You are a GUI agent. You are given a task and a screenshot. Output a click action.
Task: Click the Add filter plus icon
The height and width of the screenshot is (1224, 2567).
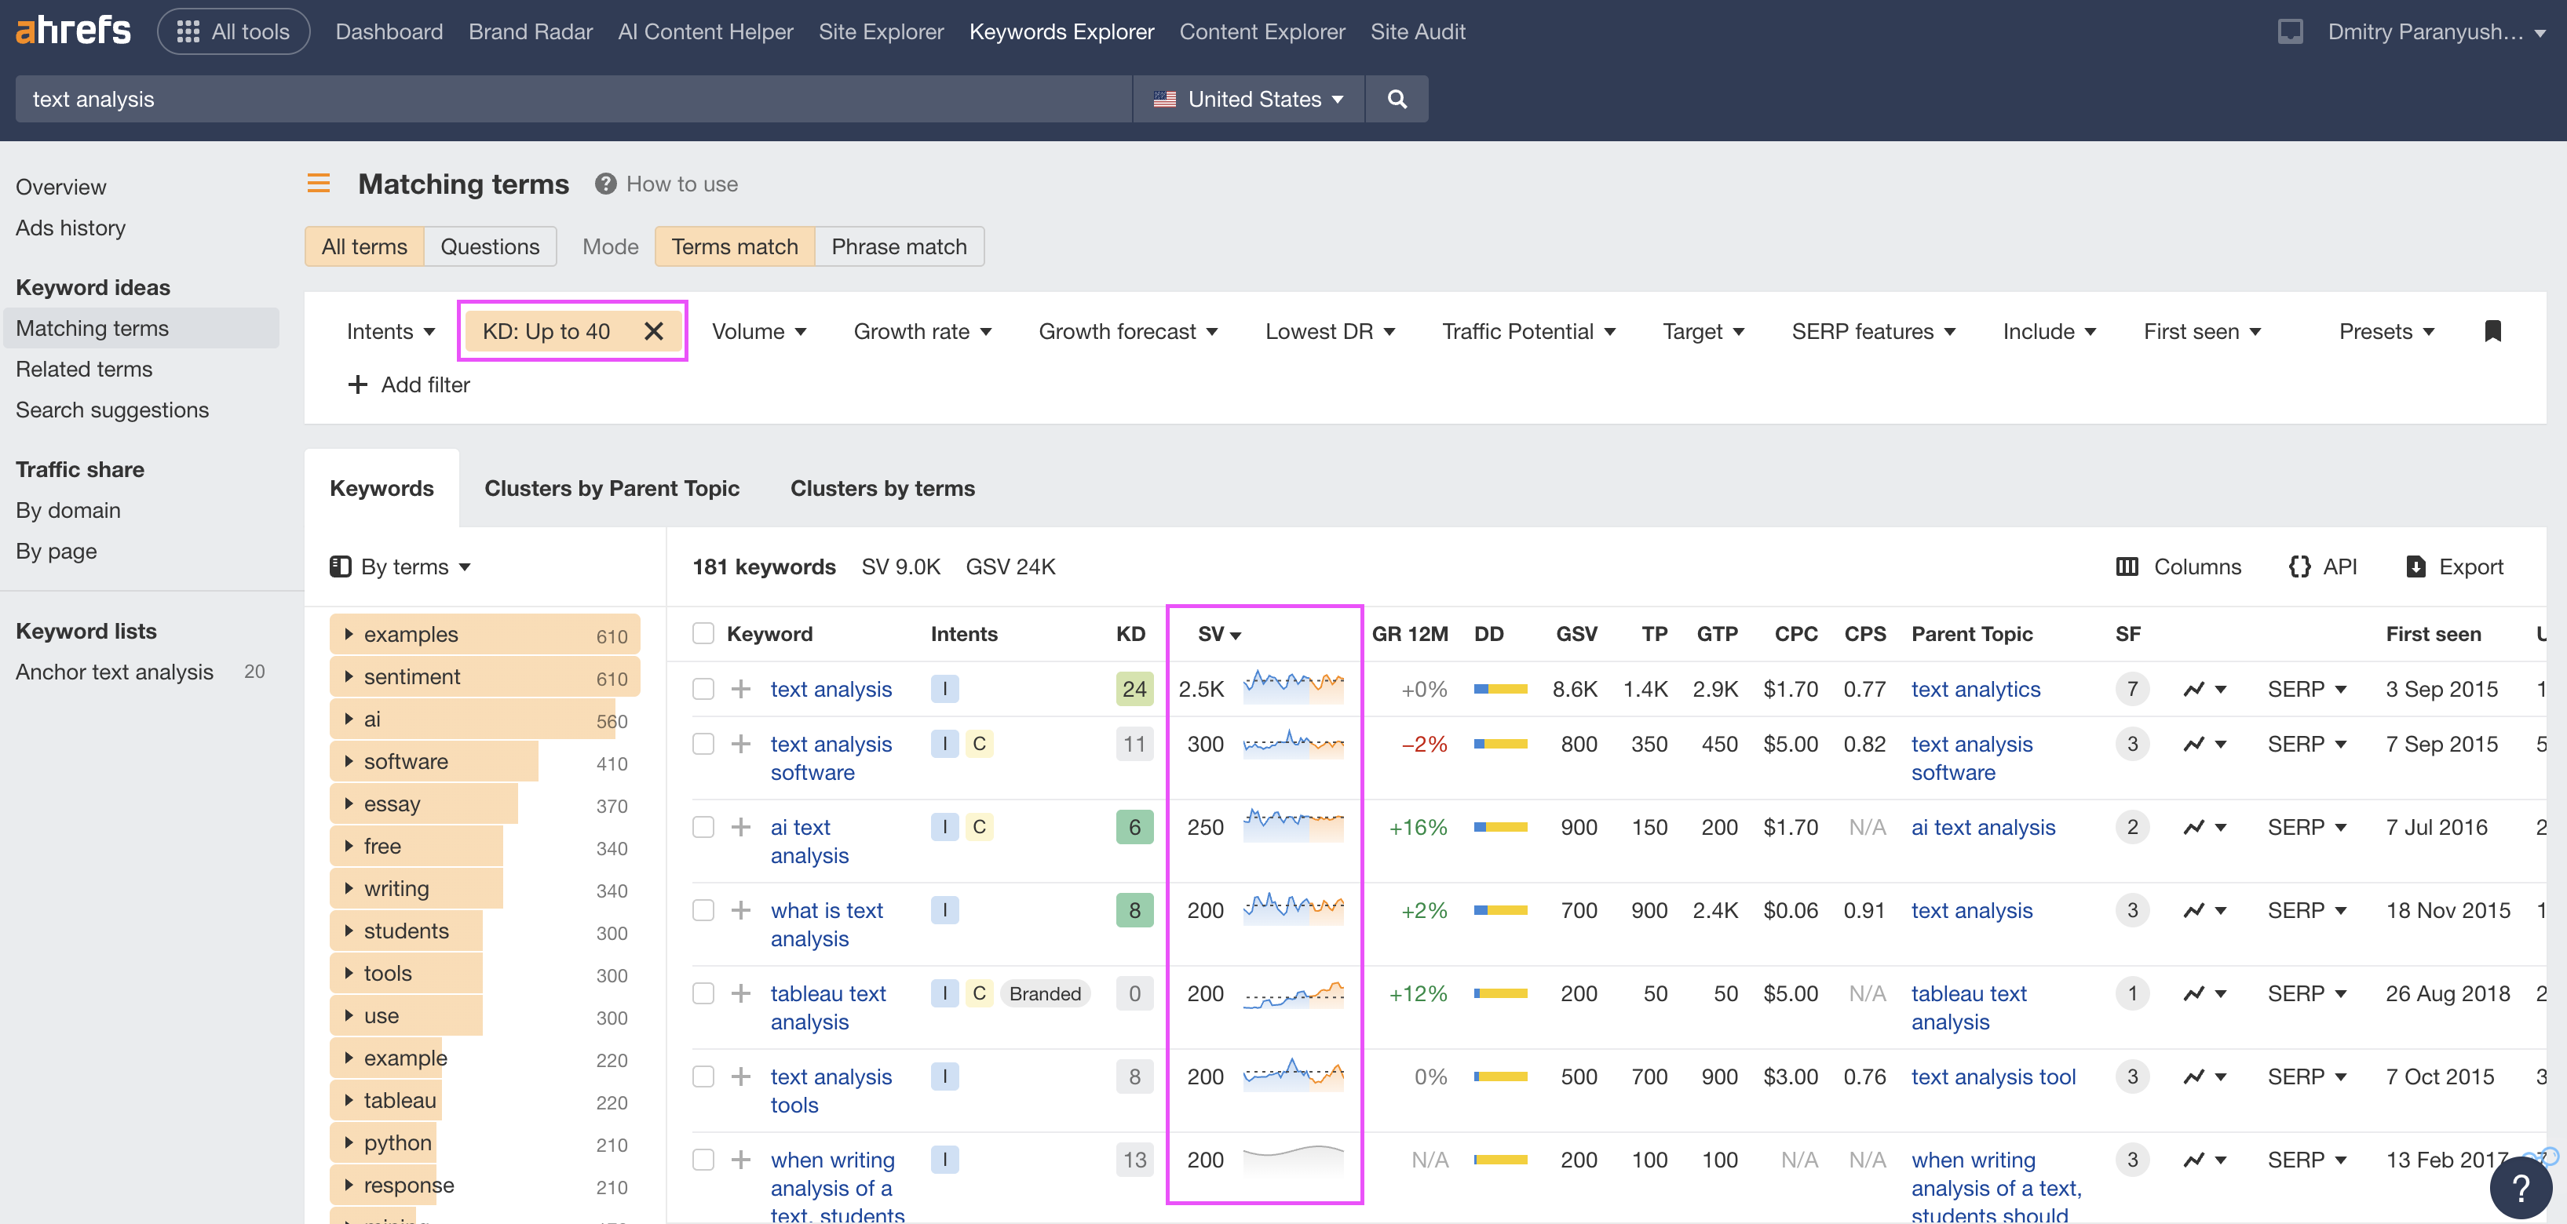[358, 384]
